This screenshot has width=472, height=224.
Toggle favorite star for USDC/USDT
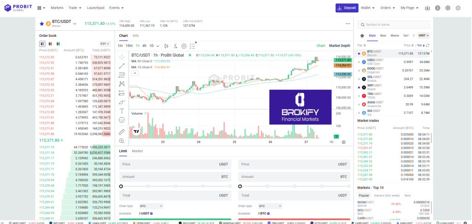coord(359,62)
